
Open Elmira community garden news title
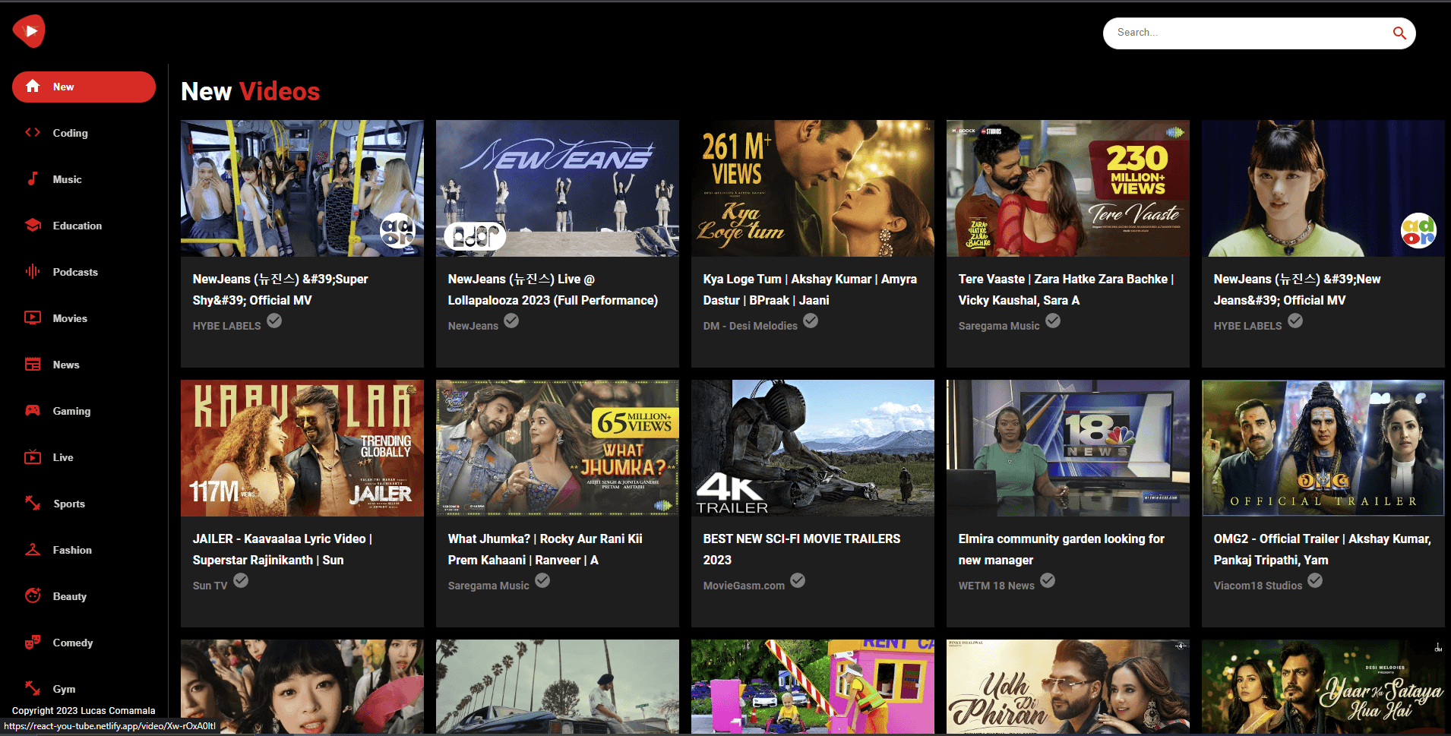(x=1061, y=549)
